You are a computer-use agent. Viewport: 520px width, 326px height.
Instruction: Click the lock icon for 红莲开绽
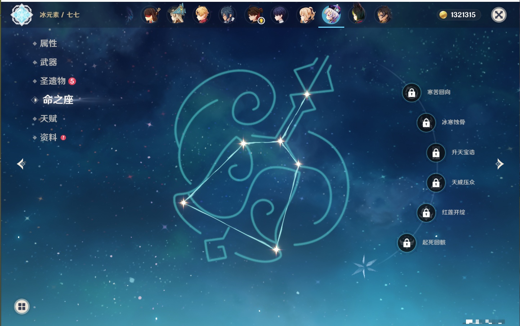[x=426, y=213]
